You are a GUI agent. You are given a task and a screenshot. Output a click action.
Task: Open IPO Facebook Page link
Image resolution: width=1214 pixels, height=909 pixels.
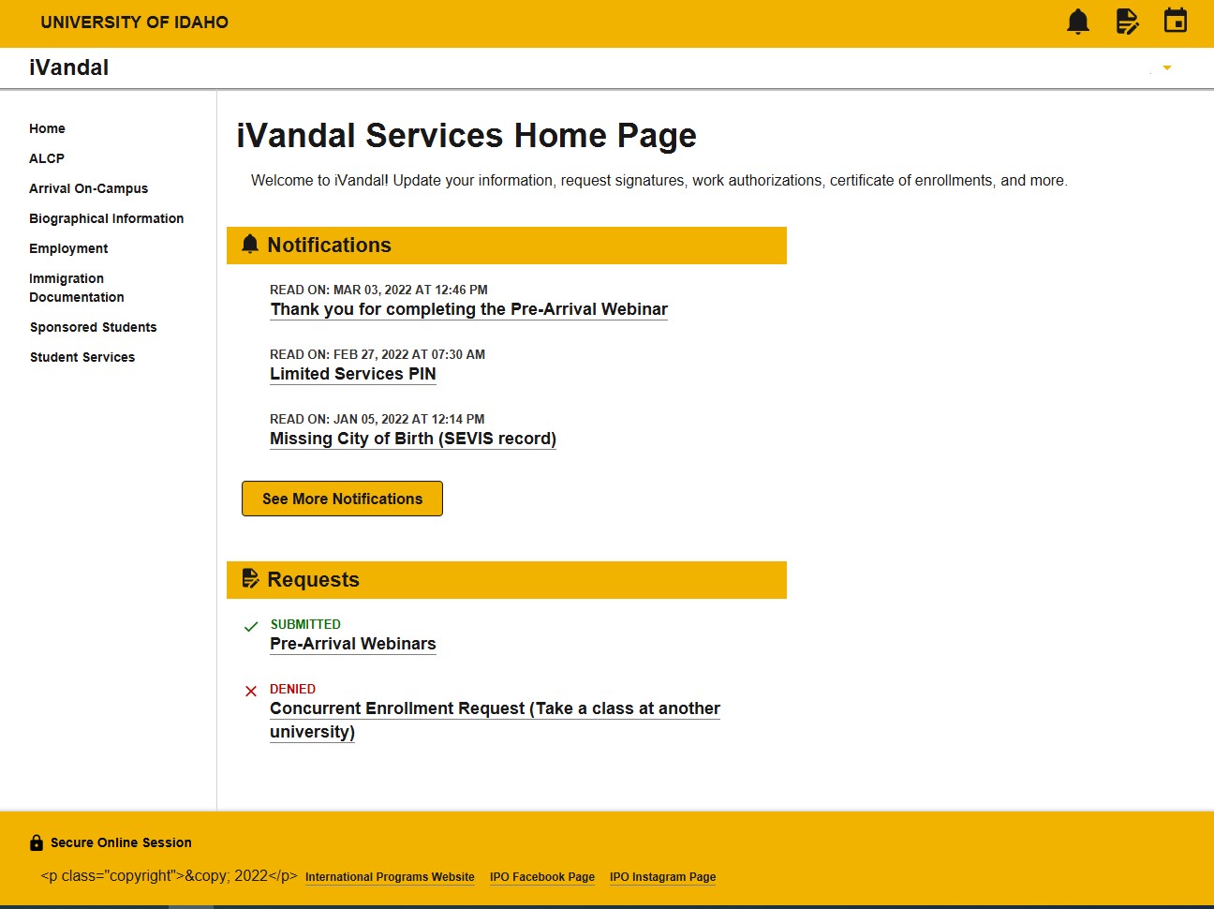click(542, 877)
